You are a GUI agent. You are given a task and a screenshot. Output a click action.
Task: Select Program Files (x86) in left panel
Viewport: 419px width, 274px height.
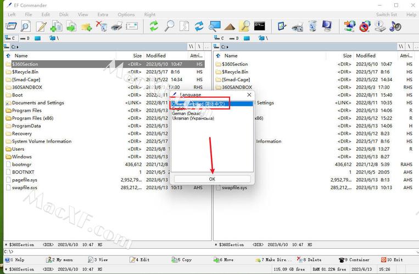click(32, 118)
